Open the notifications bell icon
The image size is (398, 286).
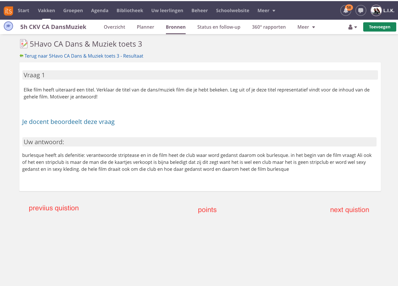pos(345,11)
